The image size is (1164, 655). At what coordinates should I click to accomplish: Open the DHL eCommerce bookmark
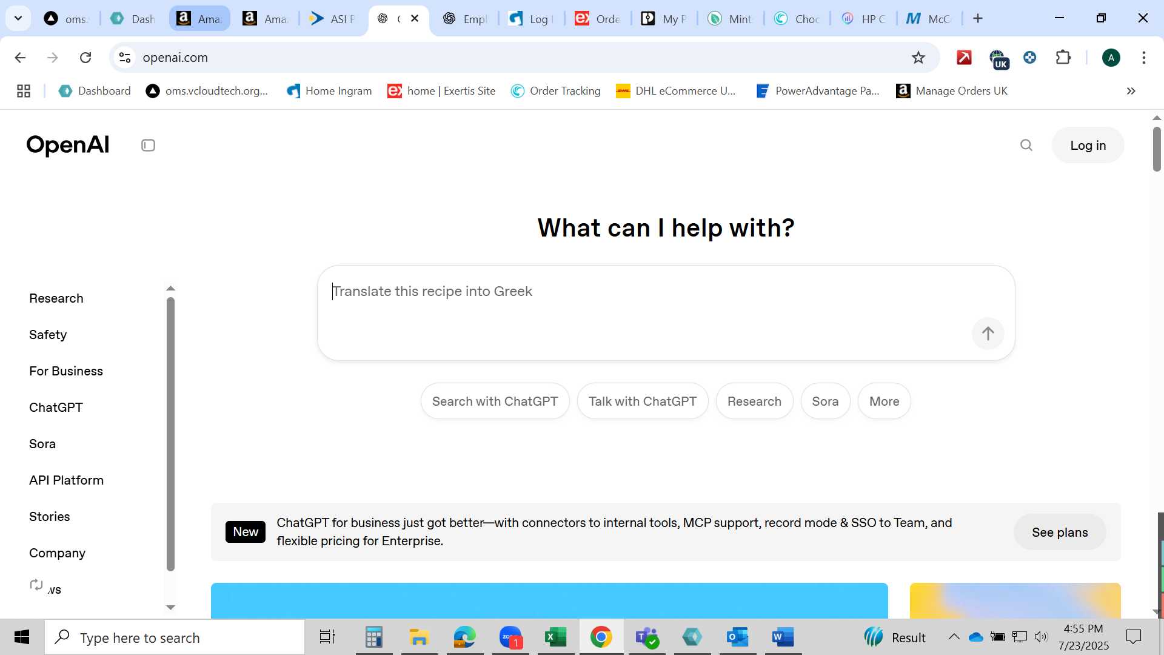[x=675, y=91]
